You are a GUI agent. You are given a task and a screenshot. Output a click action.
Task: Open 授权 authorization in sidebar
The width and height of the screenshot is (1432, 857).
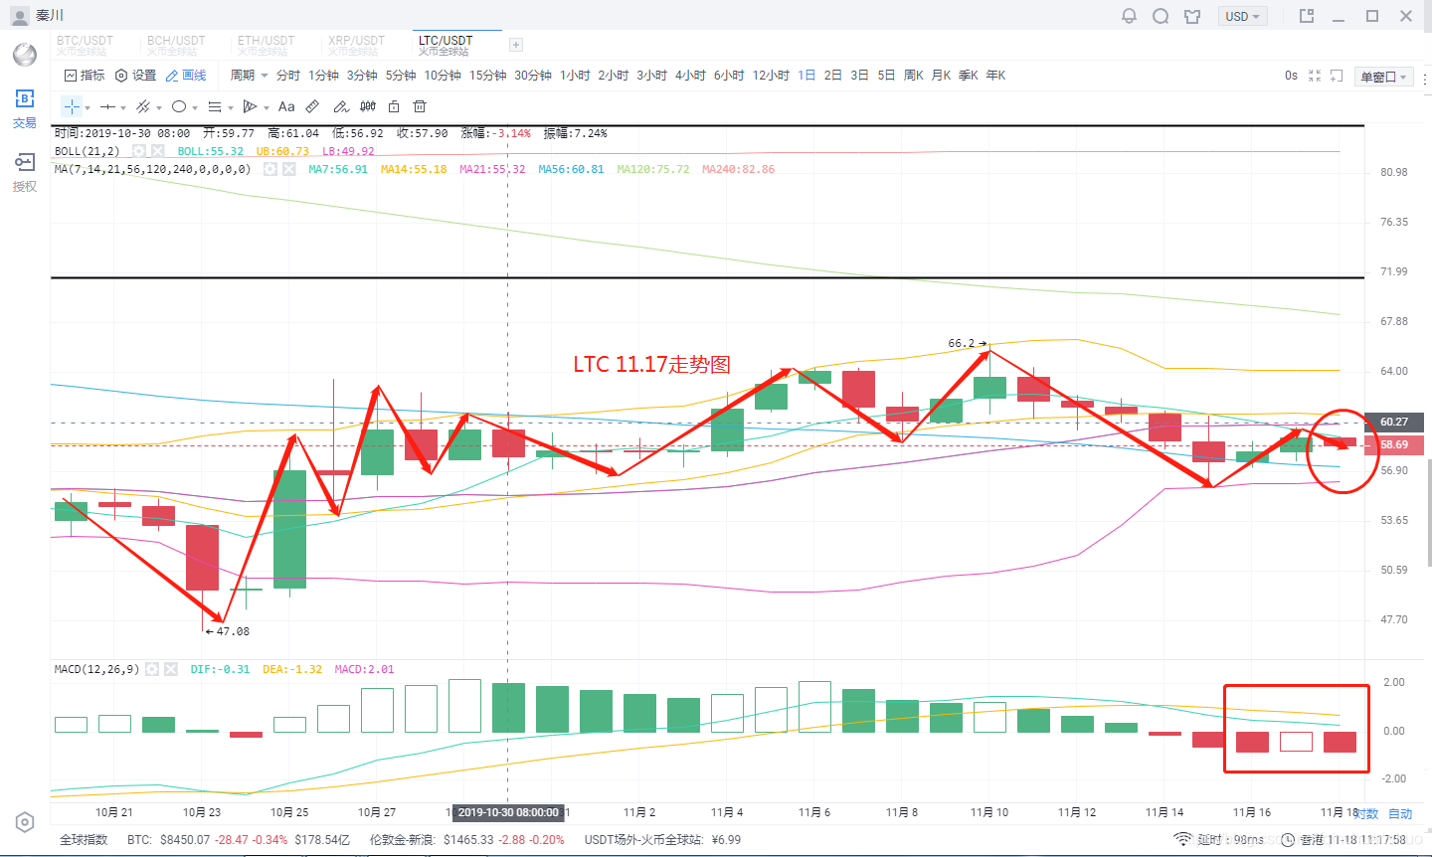pyautogui.click(x=25, y=171)
